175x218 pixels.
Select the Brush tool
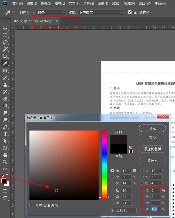pyautogui.click(x=5, y=77)
